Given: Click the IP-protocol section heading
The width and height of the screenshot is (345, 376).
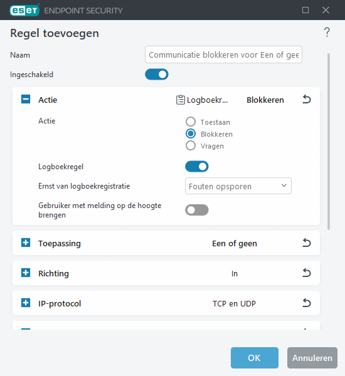Looking at the screenshot, I should [60, 303].
